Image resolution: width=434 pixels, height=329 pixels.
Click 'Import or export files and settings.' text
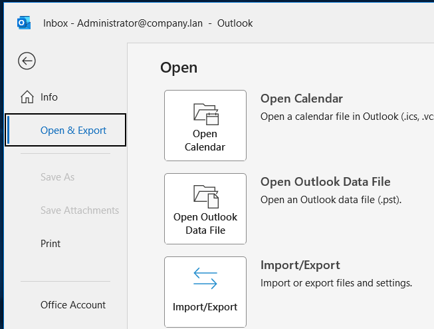[336, 283]
